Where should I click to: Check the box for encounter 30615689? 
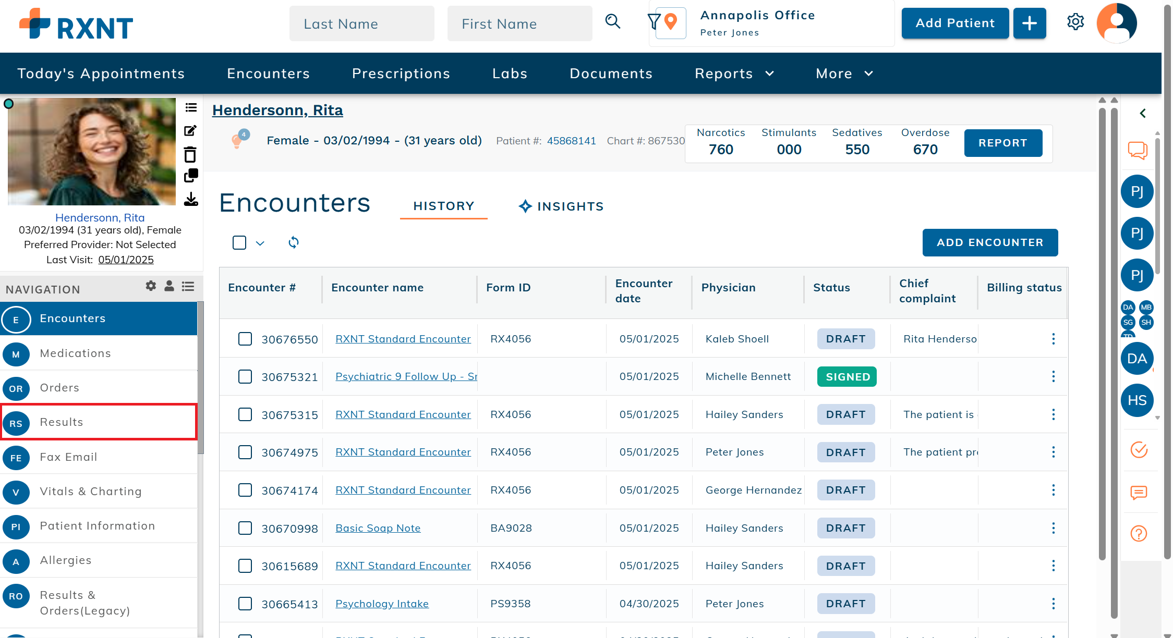pos(245,566)
